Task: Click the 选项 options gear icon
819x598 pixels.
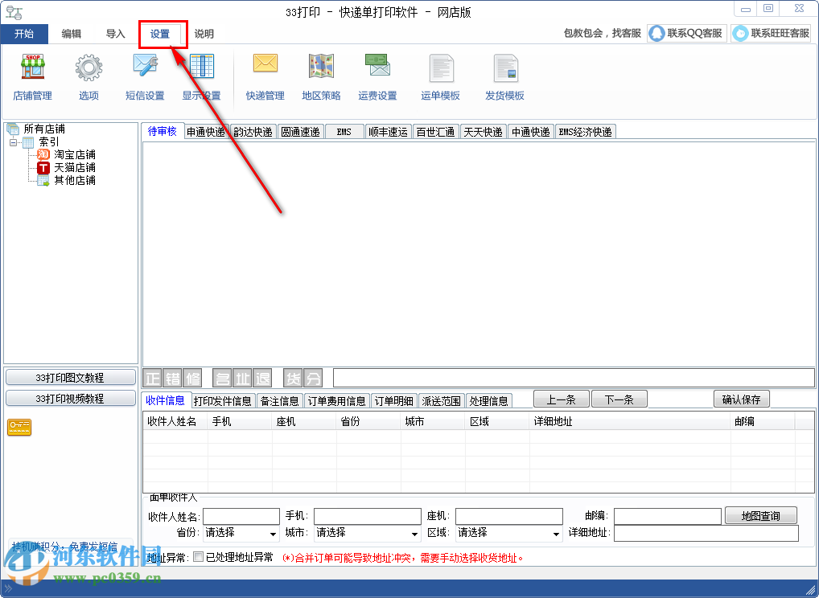Action: coord(88,76)
